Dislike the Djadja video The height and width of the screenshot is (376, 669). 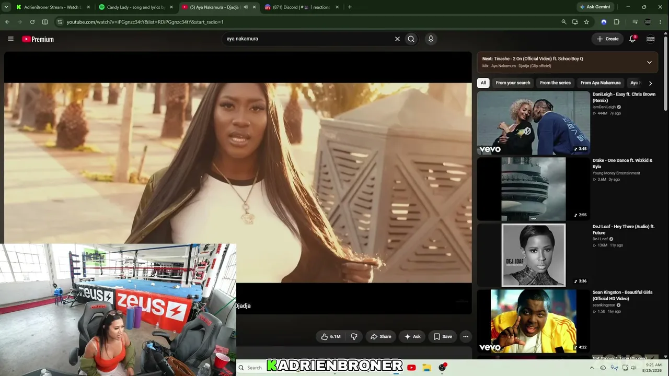click(354, 337)
